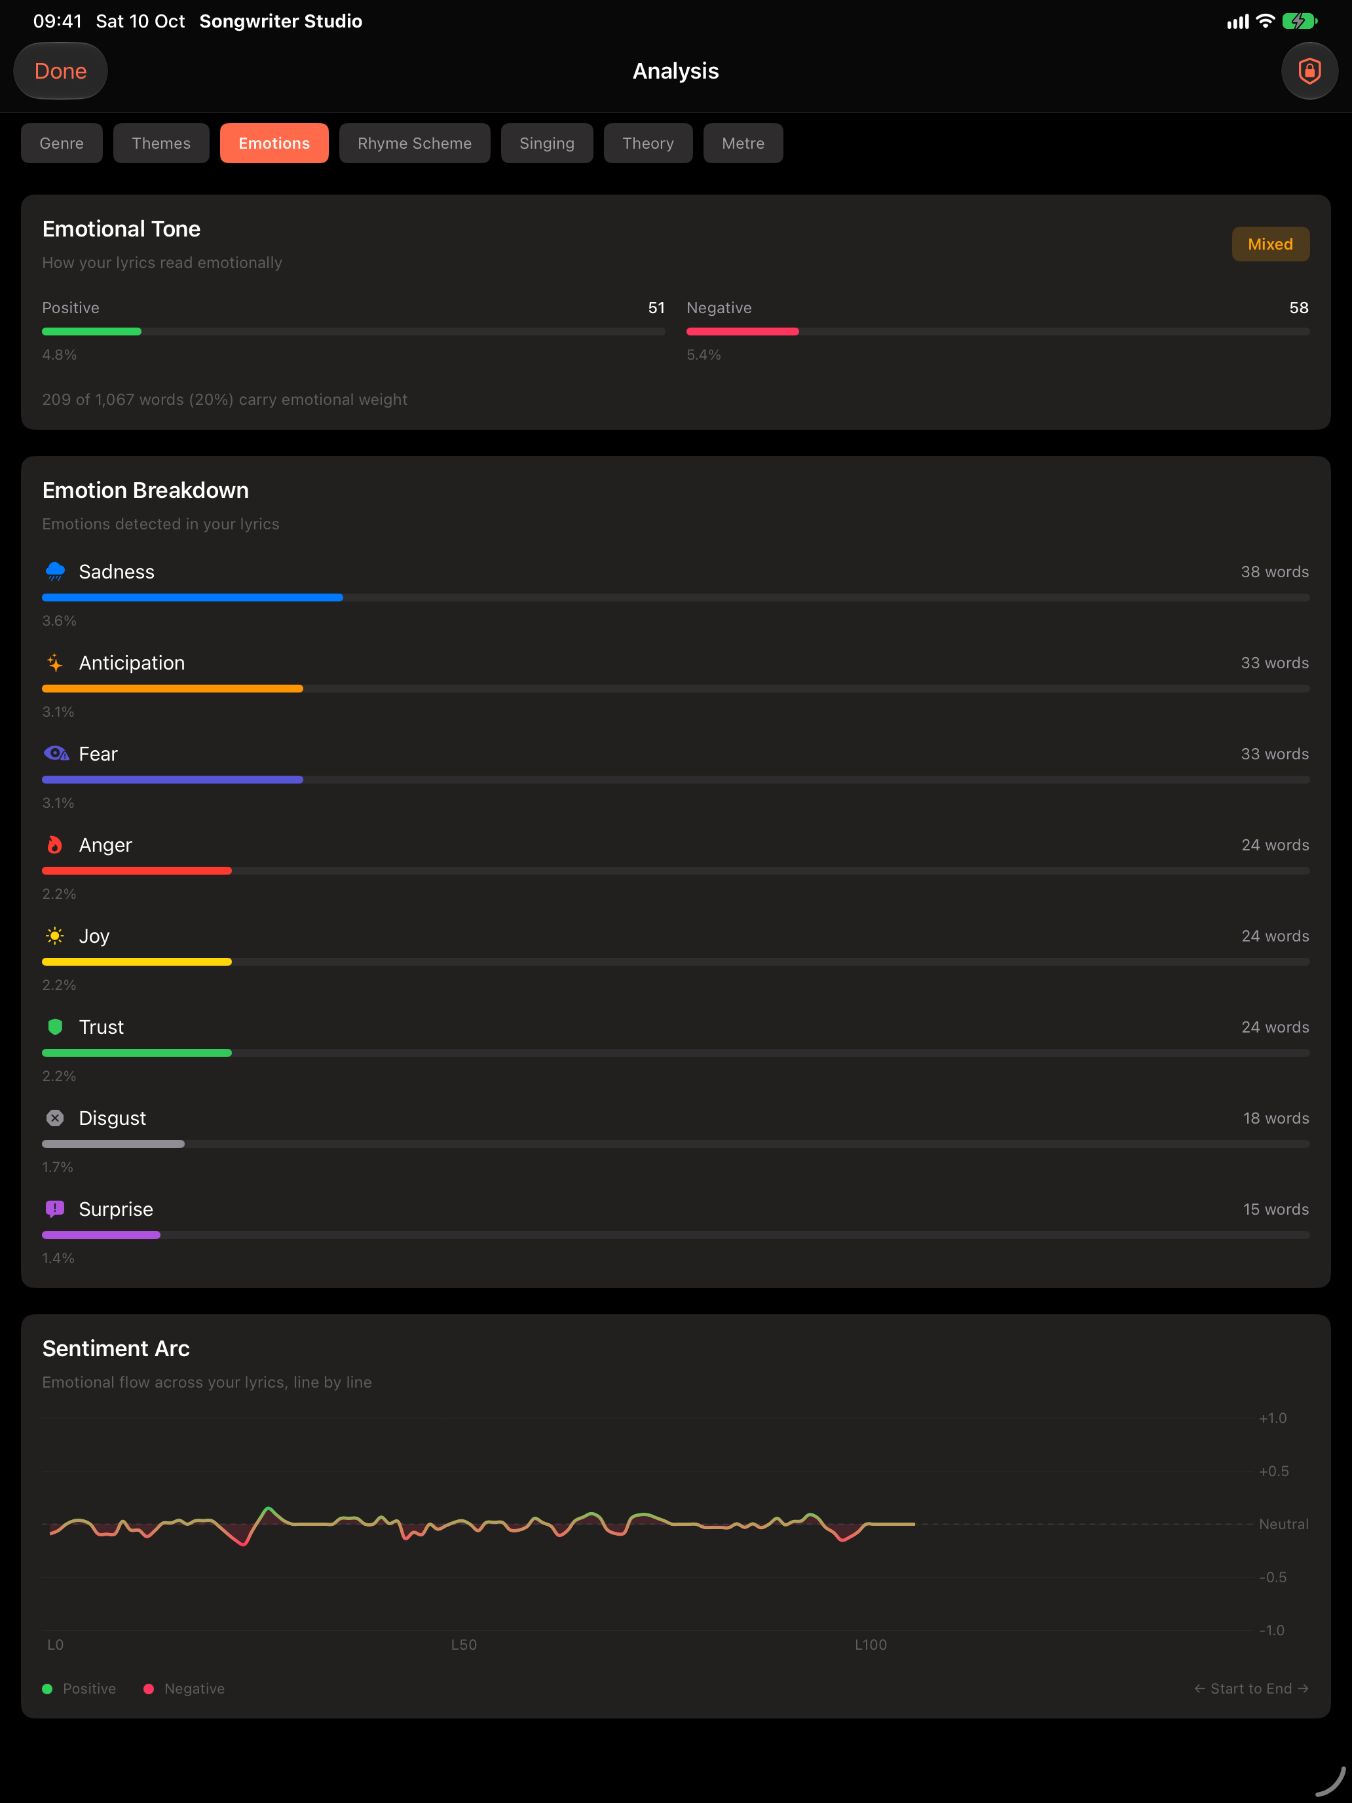This screenshot has width=1352, height=1803.
Task: Click the green Positive legend dot
Action: pos(47,1689)
